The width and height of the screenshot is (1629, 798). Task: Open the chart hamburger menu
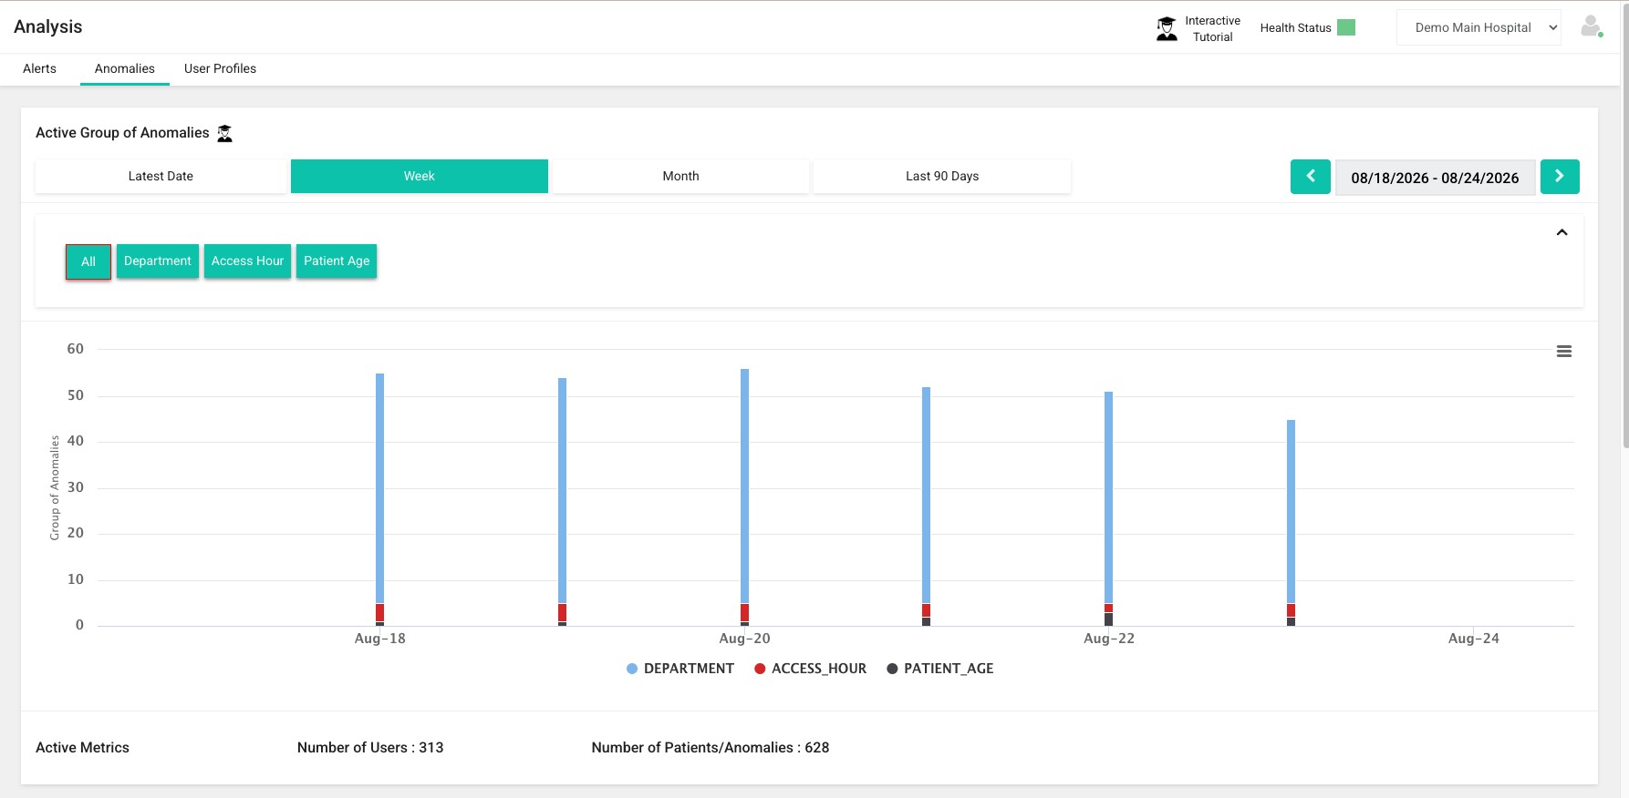1563,352
